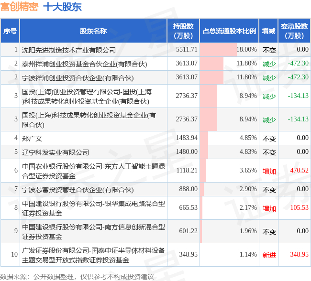311x281 pixels.
Task: Click -472.30 in the 宁波祥浦 row
Action: [x=298, y=77]
